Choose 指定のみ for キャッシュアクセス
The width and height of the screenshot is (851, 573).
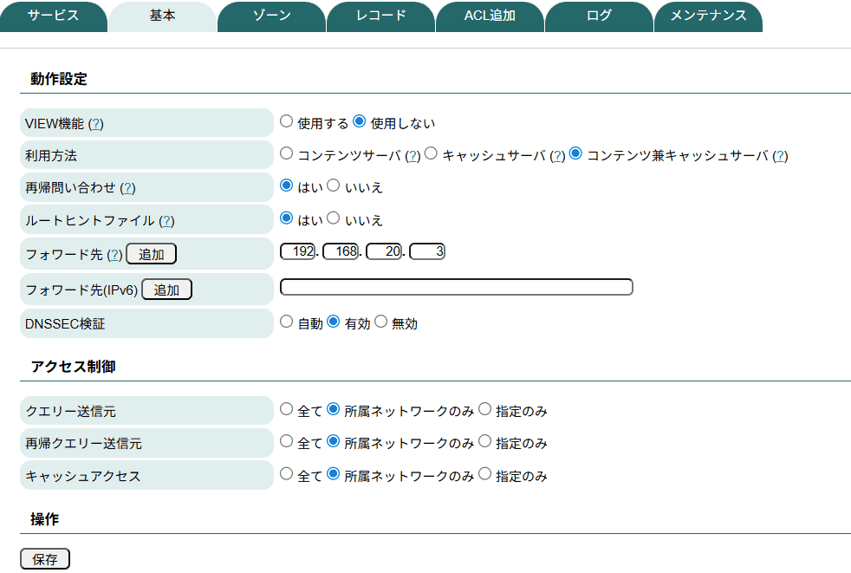tap(484, 475)
